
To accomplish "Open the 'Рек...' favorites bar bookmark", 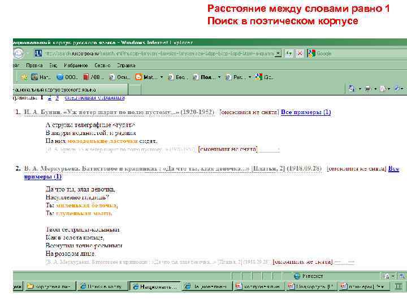I will point(235,77).
